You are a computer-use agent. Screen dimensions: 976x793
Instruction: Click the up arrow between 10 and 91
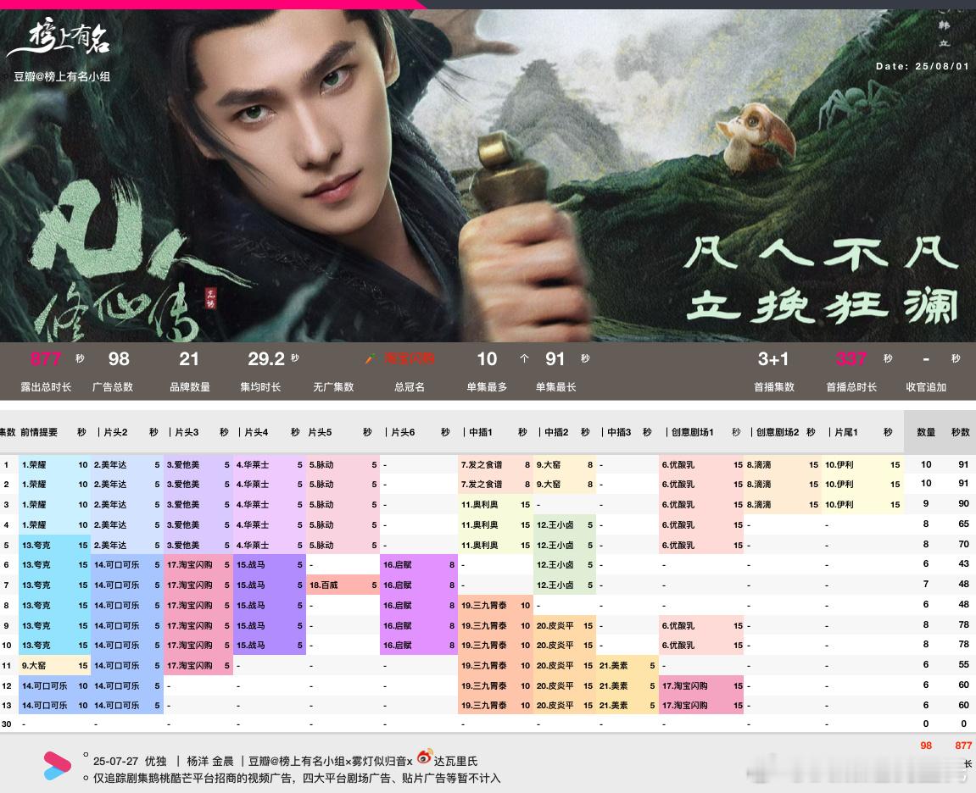coord(524,358)
